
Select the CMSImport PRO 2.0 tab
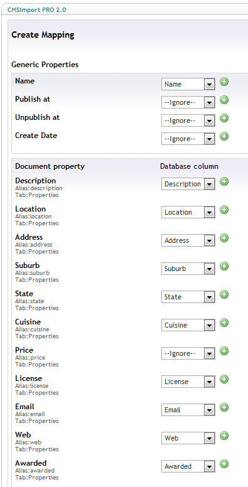[x=36, y=9]
